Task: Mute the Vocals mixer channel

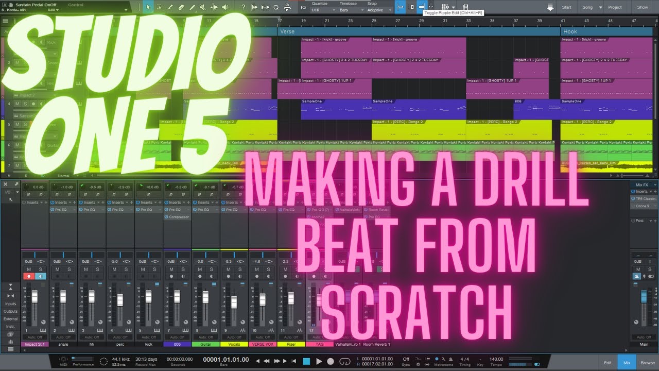Action: click(x=228, y=269)
